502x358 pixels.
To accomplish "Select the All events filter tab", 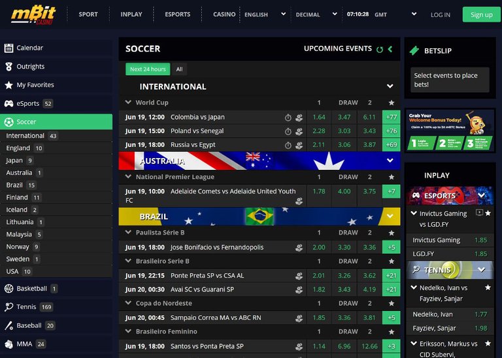I will [x=179, y=69].
